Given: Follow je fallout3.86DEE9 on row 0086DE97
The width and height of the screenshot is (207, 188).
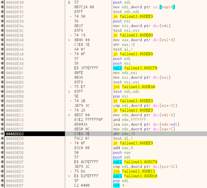Looking at the screenshot, I should pyautogui.click(x=133, y=16).
